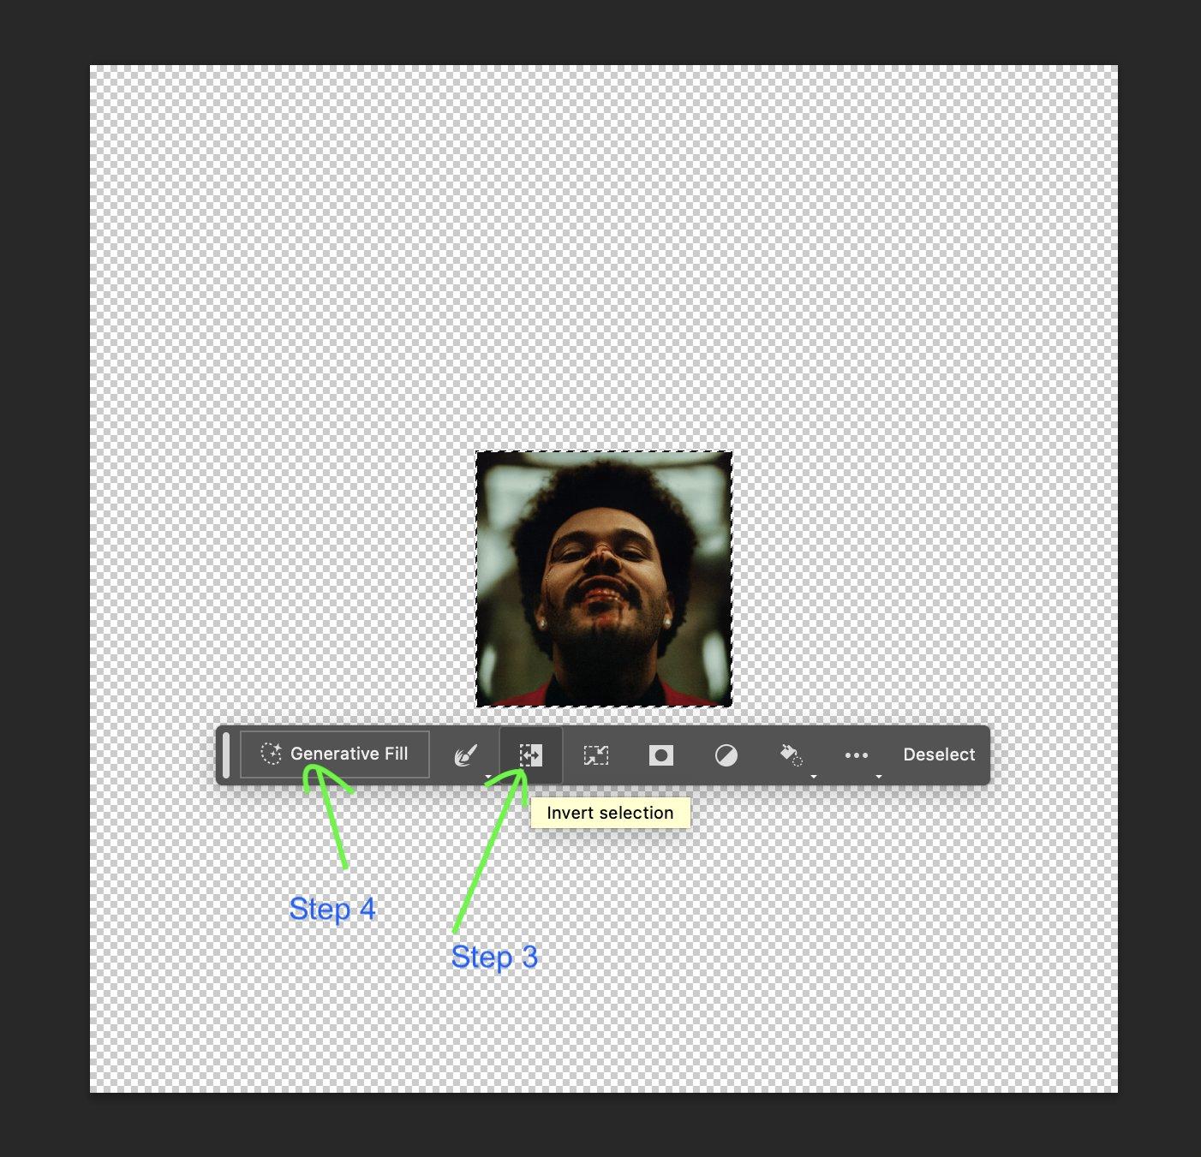Click the selected portrait image on canvas
Screen dimensions: 1201x1157
[x=604, y=579]
